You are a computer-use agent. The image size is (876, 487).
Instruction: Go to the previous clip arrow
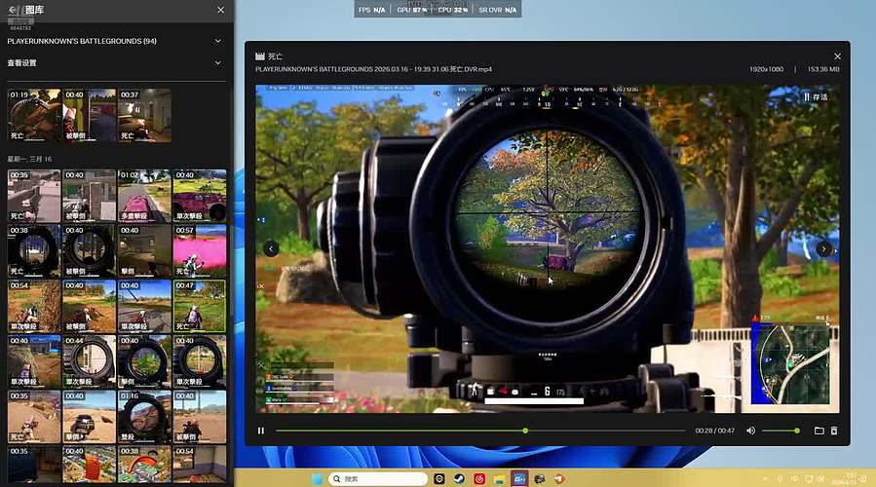pyautogui.click(x=271, y=248)
